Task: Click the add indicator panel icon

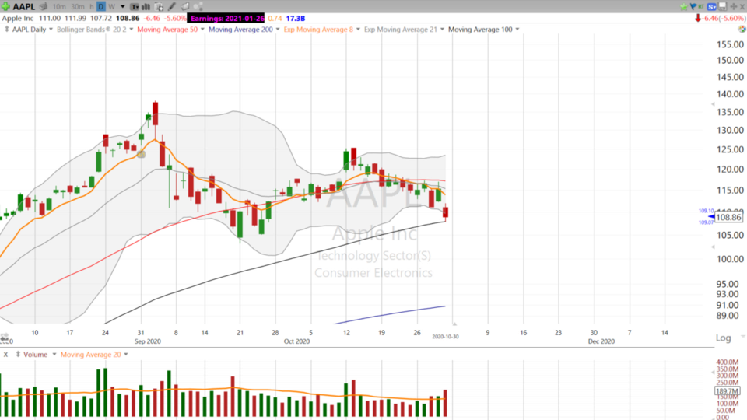Action: pos(159,7)
